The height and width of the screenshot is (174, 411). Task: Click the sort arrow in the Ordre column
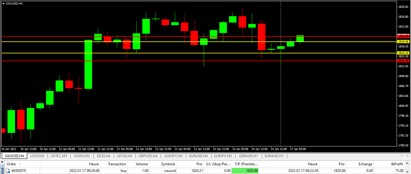point(20,164)
